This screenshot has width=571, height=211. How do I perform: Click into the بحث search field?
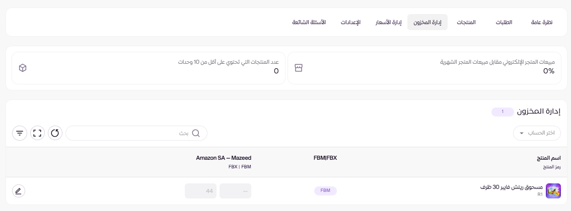tap(131, 133)
